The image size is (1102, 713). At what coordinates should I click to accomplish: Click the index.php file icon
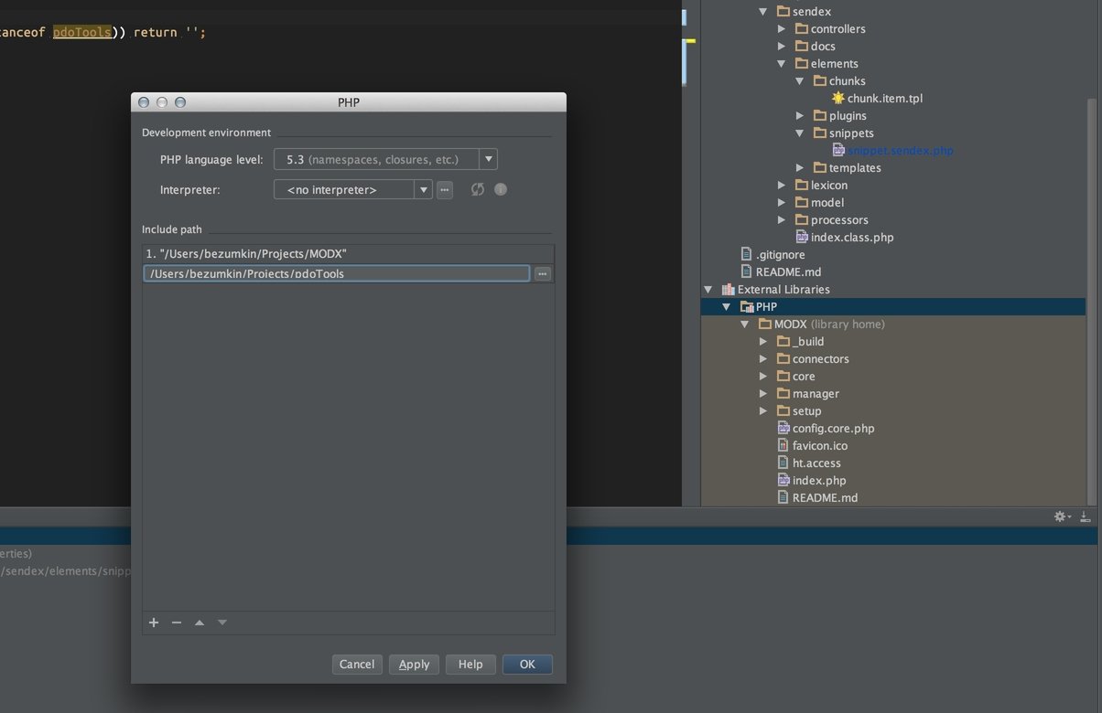(783, 480)
